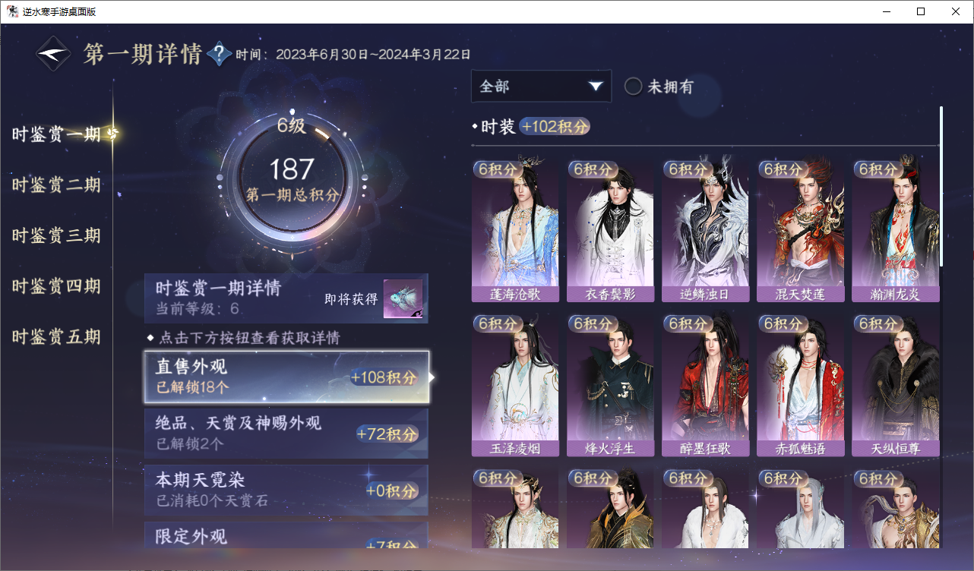Expand the 绝品、天赏及神赐外观 entry
Screen dimensions: 974x571
[286, 433]
